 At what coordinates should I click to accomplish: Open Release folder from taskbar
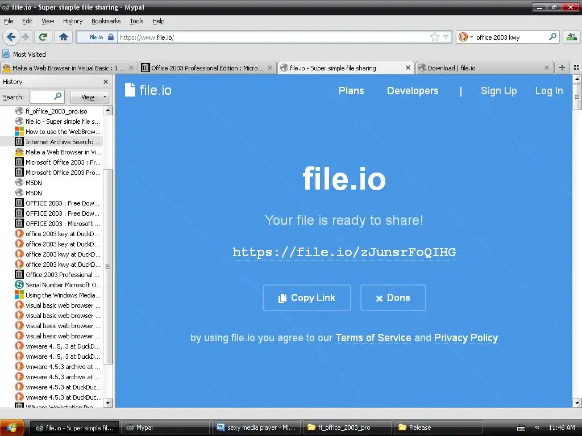(x=438, y=427)
